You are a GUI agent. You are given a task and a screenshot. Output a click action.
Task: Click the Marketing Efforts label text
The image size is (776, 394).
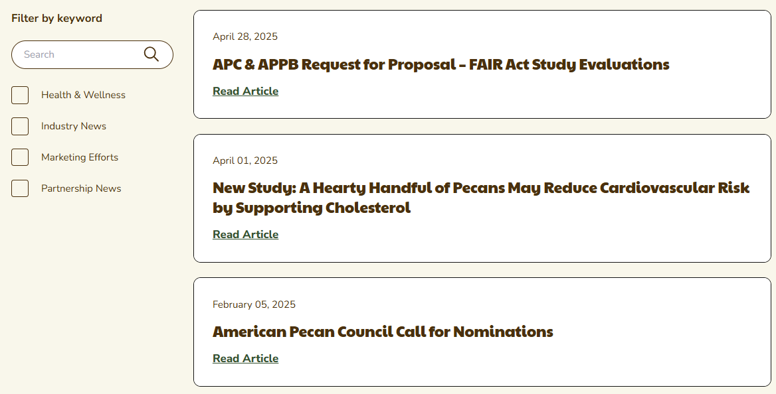80,157
